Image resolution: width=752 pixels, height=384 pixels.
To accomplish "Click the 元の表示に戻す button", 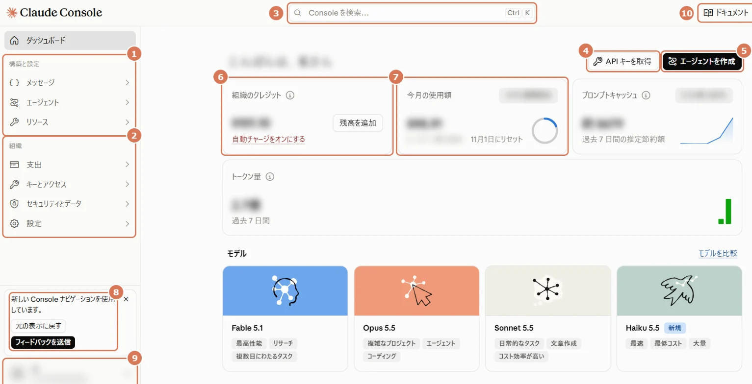I will pos(38,326).
